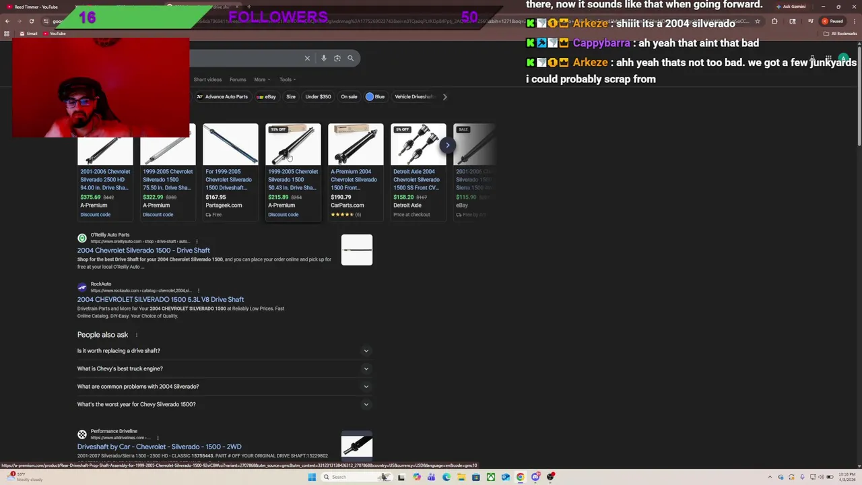The height and width of the screenshot is (485, 862).
Task: Open Microsoft Edge from the taskbar
Action: pyautogui.click(x=446, y=477)
